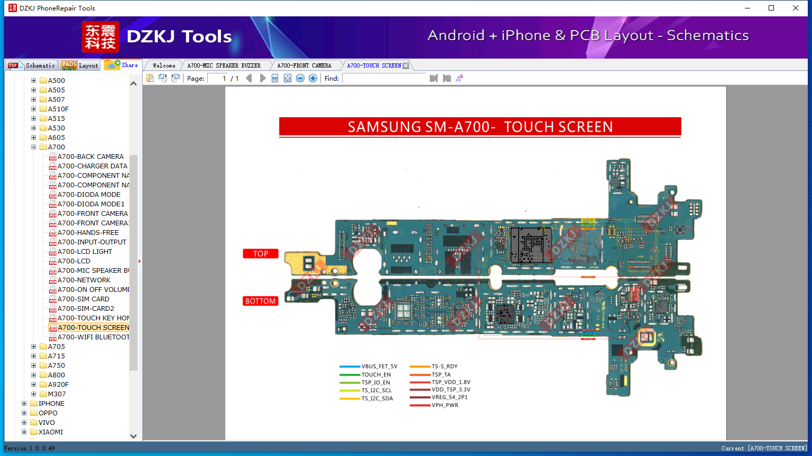812x456 pixels.
Task: Click VBUS_FET_5V blue legend line
Action: [x=350, y=366]
